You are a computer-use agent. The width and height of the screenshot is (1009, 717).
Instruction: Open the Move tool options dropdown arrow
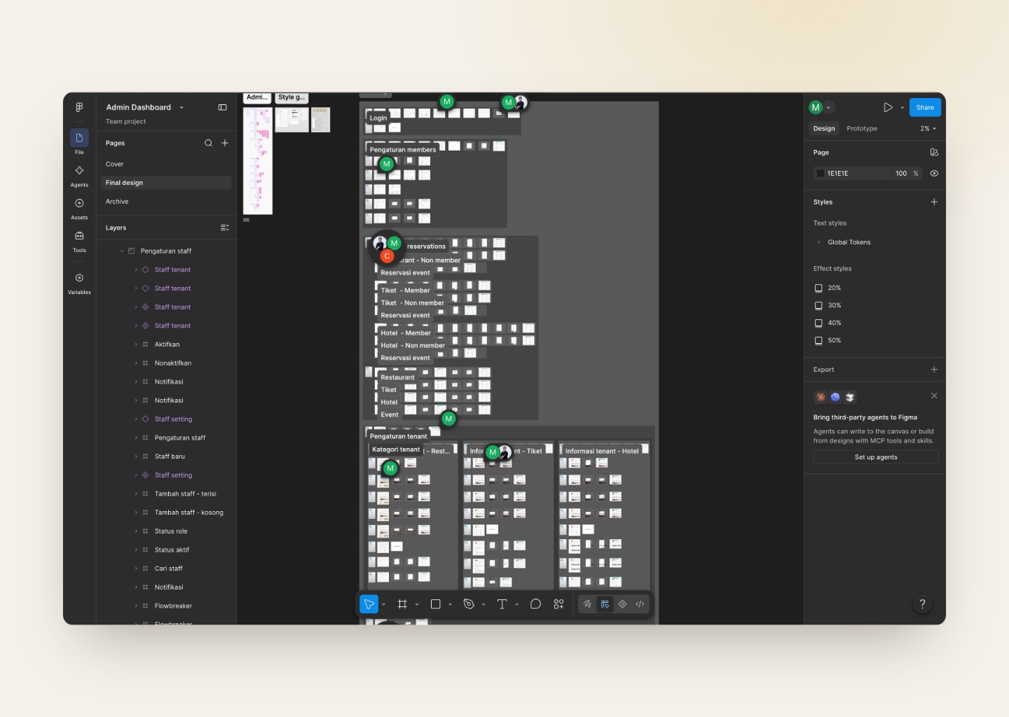(383, 604)
